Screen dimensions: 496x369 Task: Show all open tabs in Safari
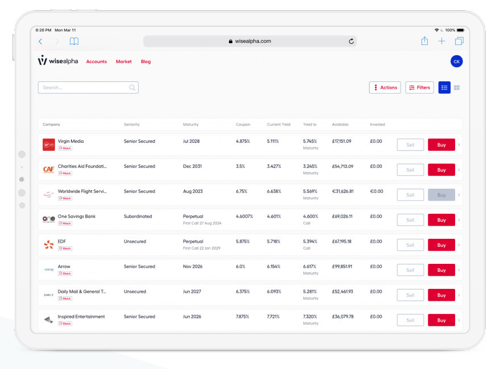click(459, 41)
